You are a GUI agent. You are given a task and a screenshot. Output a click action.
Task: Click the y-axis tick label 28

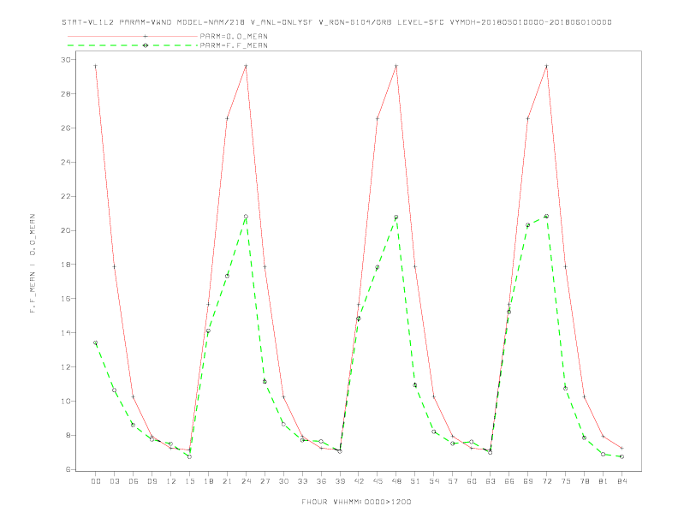(x=66, y=94)
